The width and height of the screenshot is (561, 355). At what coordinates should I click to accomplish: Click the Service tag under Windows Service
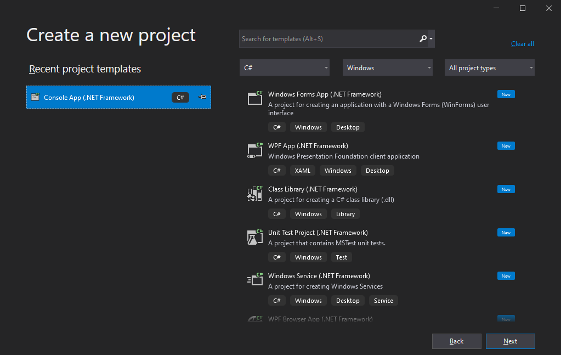tap(383, 300)
